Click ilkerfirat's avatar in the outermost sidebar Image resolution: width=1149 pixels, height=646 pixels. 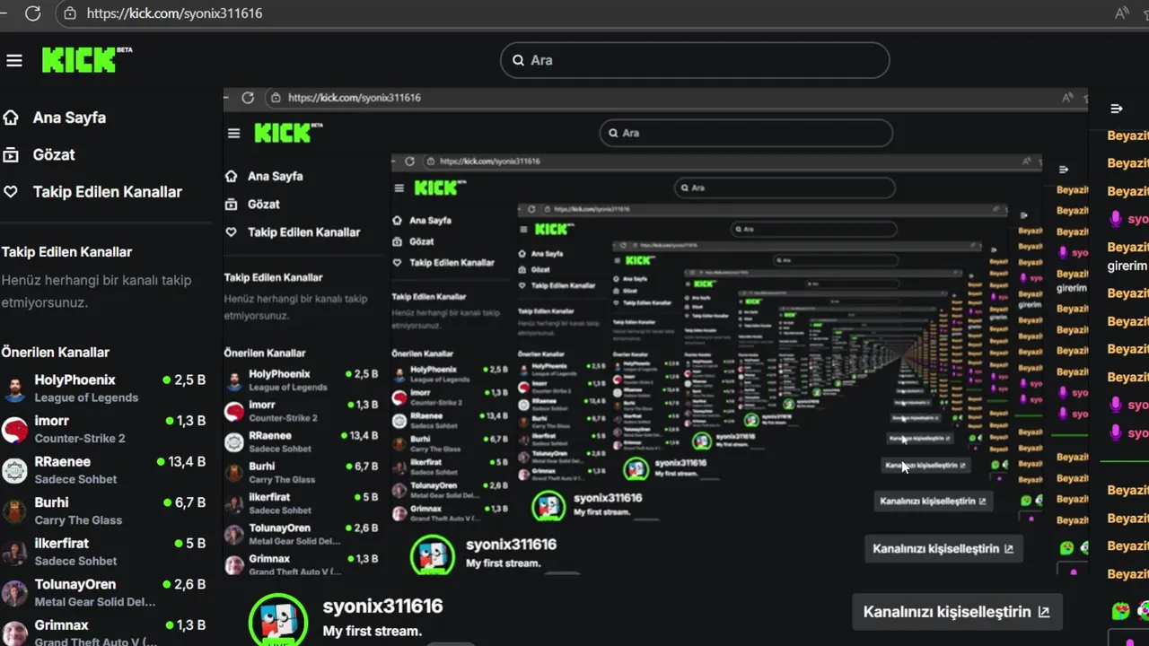click(14, 552)
